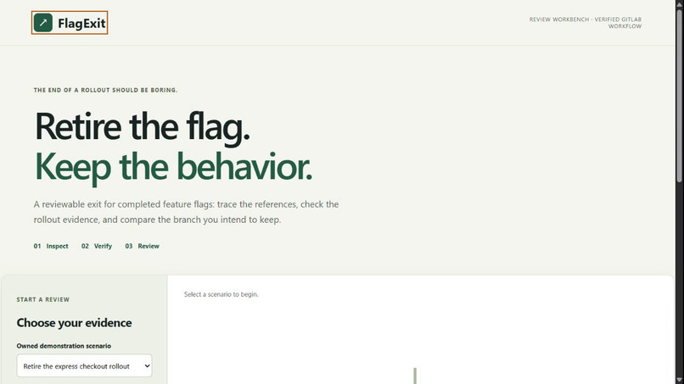Click the 'A reviewable exit for completed feature flags' paragraph
The image size is (684, 384).
click(186, 212)
